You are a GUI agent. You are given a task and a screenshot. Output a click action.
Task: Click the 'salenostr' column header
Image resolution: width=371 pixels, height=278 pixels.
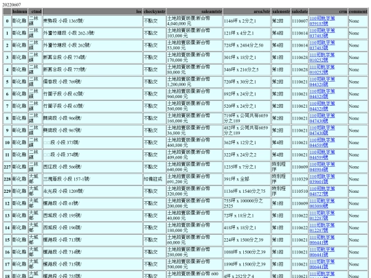point(281,12)
